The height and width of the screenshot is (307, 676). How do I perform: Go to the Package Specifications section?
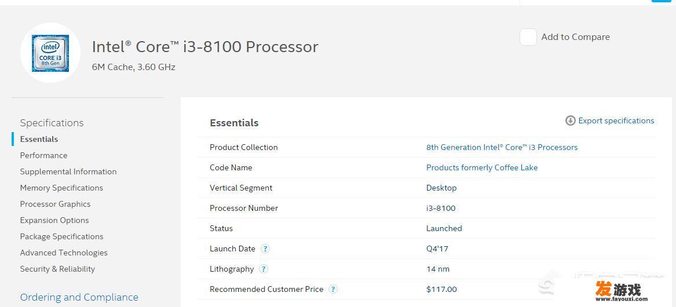[61, 236]
